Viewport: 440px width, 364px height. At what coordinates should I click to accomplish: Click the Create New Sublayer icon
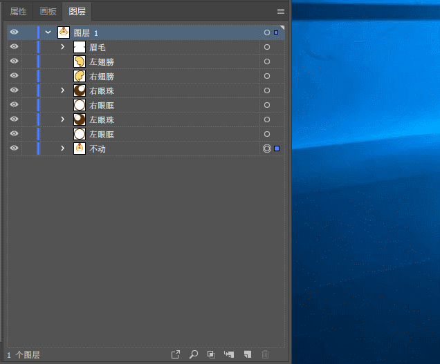coord(229,354)
